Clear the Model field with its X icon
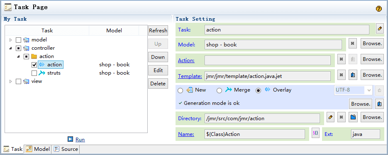Viewport: 388px width, 155px height. point(352,44)
